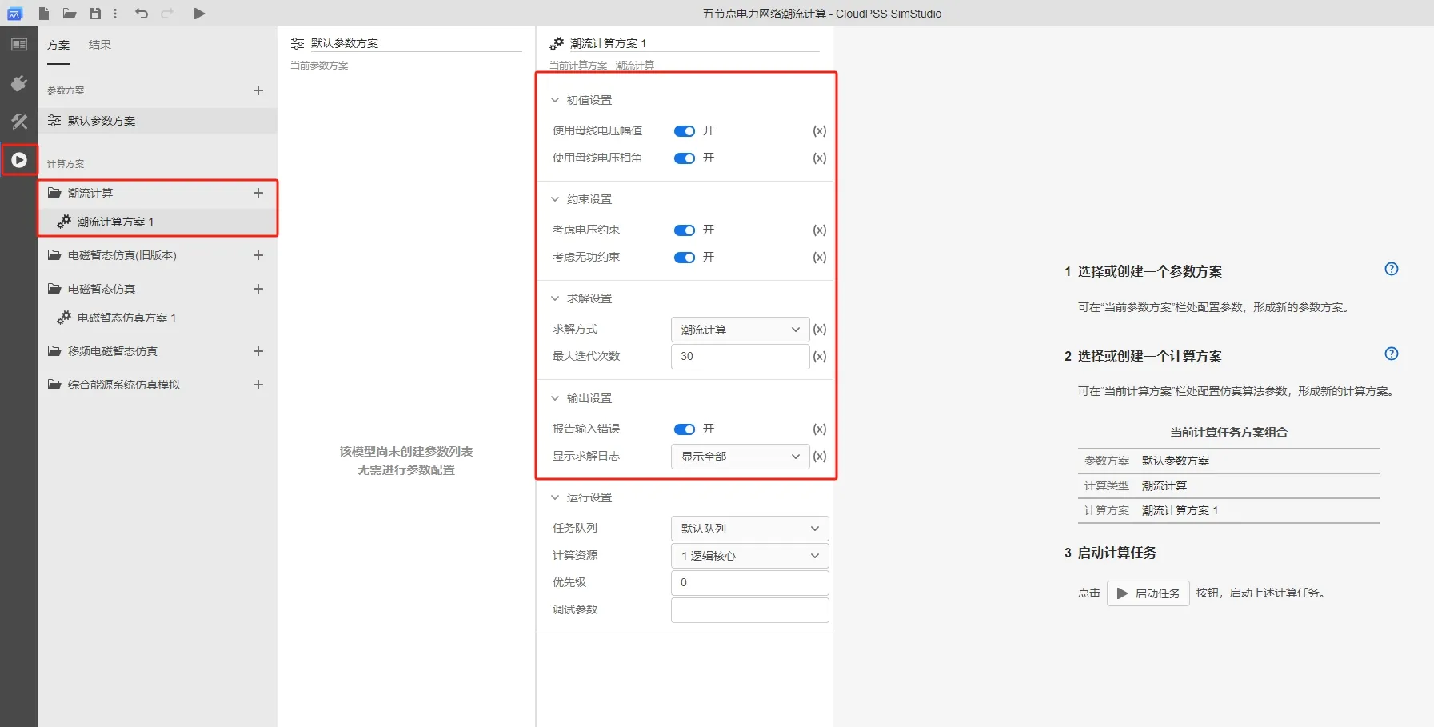Create a new file from toolbar
The width and height of the screenshot is (1434, 727).
coord(44,13)
